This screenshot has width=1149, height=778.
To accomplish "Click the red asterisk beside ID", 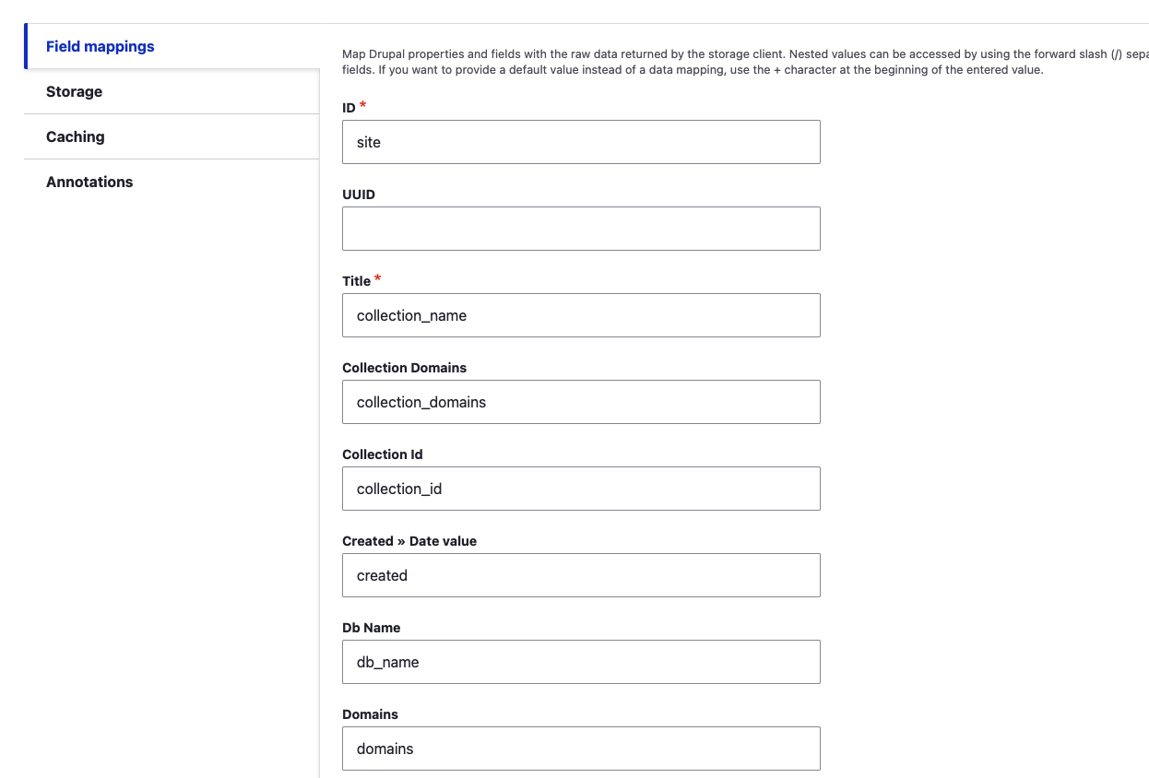I will click(361, 104).
